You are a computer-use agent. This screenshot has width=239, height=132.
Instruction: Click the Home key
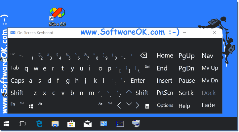[165, 56]
